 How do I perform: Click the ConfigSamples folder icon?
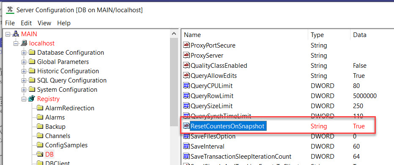coord(40,145)
